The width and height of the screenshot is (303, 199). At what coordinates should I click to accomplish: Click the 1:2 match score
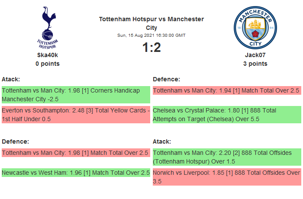(151, 47)
